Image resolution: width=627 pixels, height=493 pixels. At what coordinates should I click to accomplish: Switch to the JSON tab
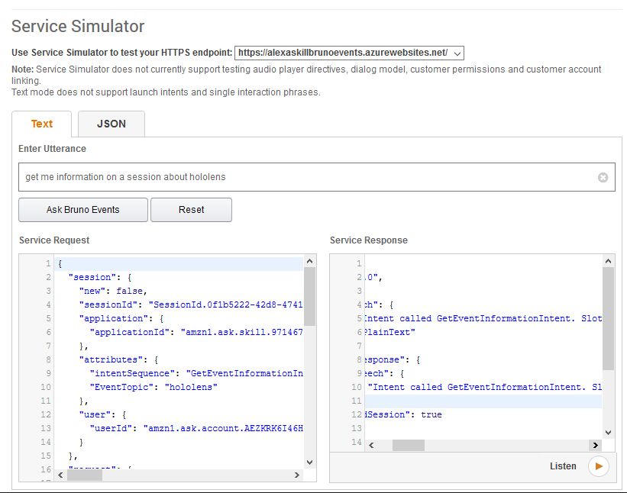[112, 124]
